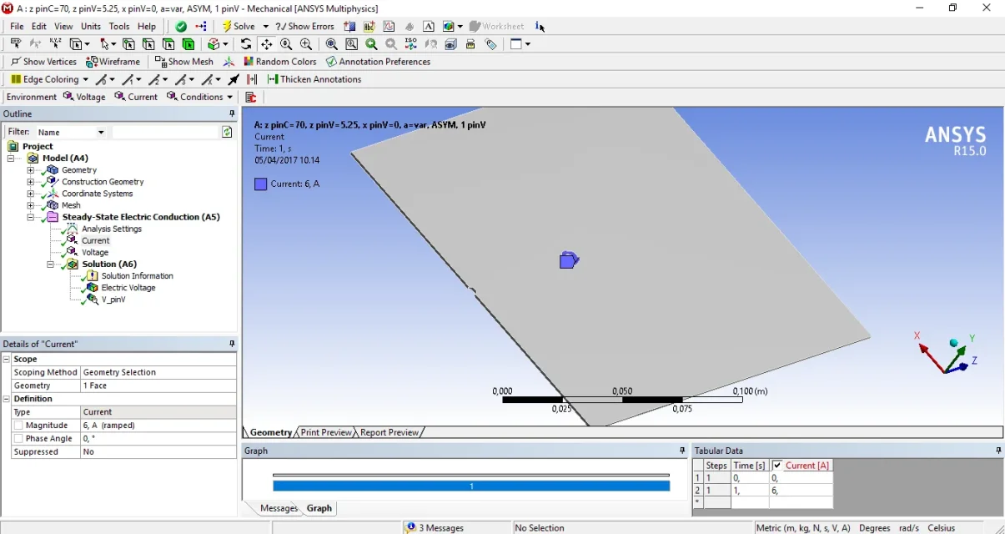Viewport: 1005px width, 534px height.
Task: Pin the Tabular Data panel
Action: (x=998, y=451)
